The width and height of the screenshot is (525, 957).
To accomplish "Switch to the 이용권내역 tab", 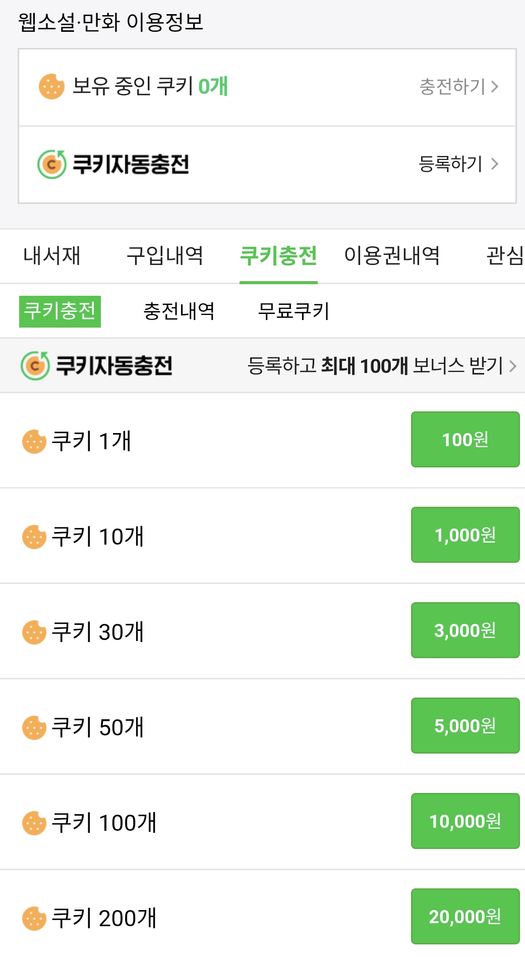I will pos(392,256).
